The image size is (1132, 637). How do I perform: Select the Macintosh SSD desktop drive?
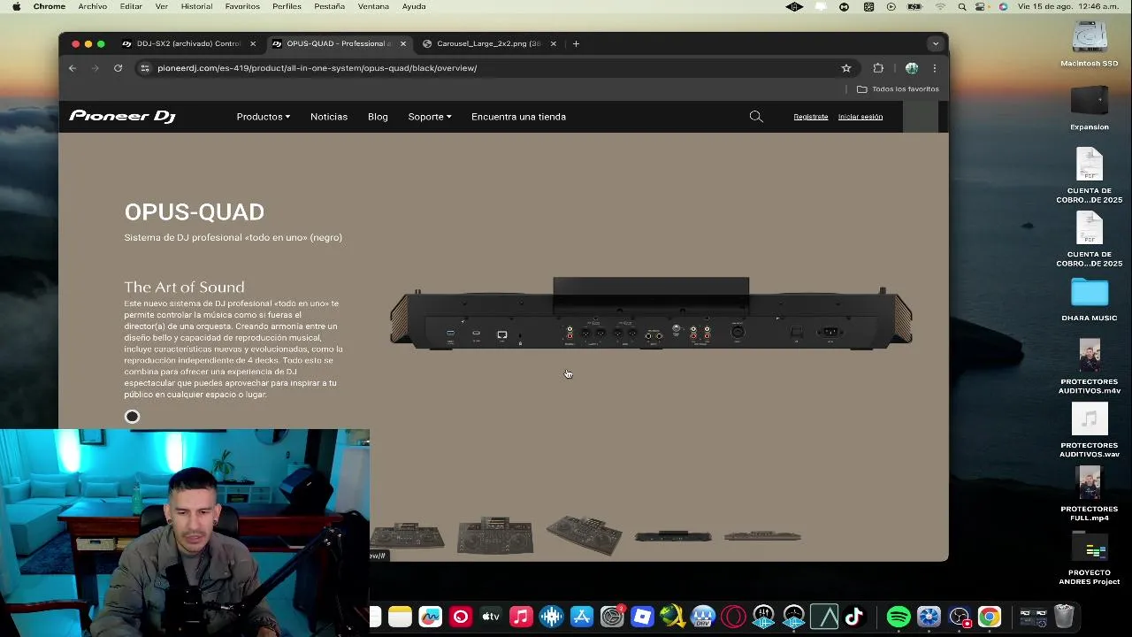1090,44
